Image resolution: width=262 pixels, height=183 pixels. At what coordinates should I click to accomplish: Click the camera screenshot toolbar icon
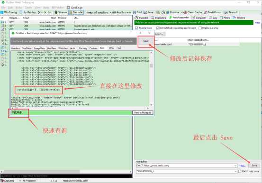pyautogui.click(x=158, y=12)
